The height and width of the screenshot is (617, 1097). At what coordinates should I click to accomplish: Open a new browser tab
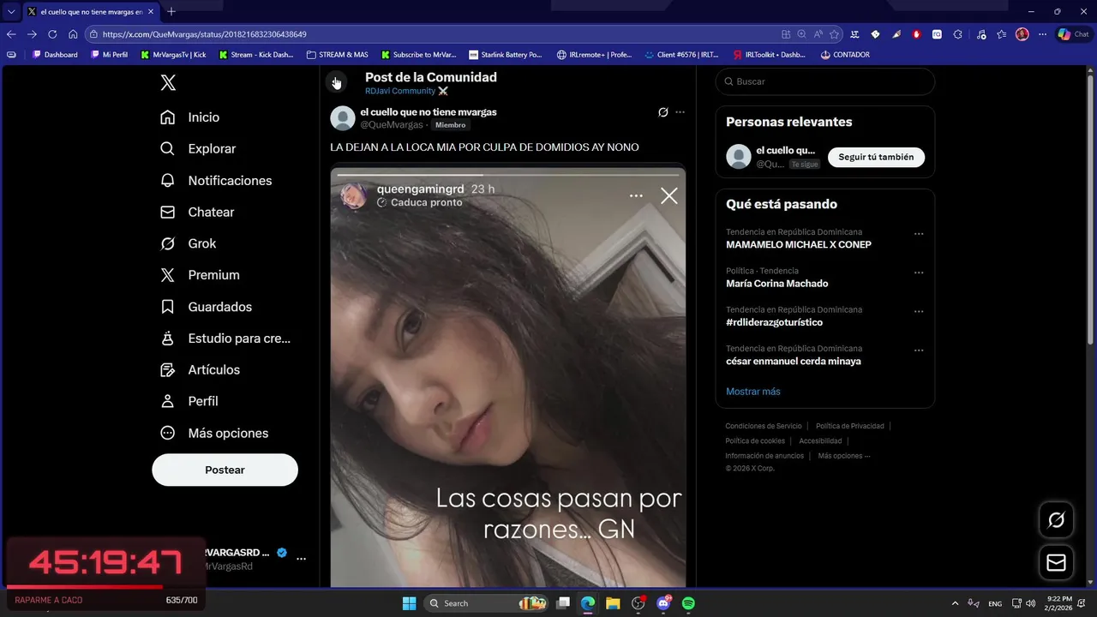[171, 11]
